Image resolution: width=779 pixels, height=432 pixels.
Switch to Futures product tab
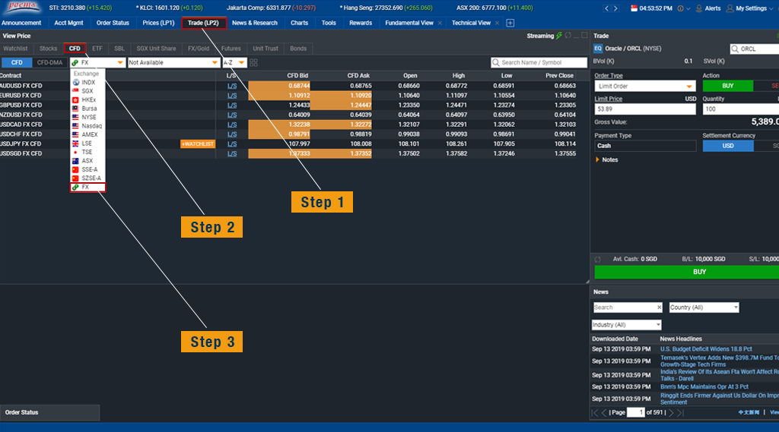pyautogui.click(x=231, y=49)
